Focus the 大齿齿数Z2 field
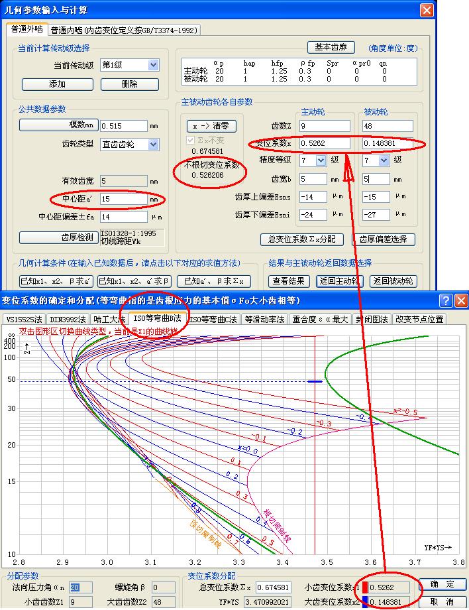The image size is (469, 610). tap(164, 602)
